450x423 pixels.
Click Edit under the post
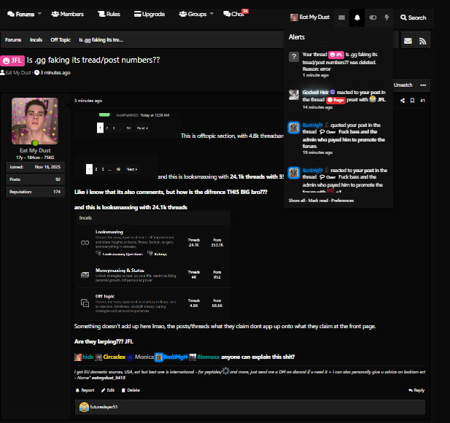coord(108,390)
